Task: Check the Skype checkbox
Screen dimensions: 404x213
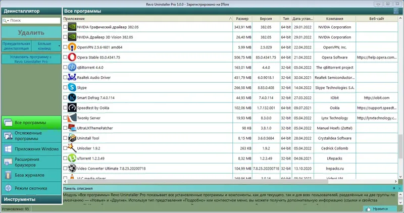Action: pyautogui.click(x=65, y=87)
